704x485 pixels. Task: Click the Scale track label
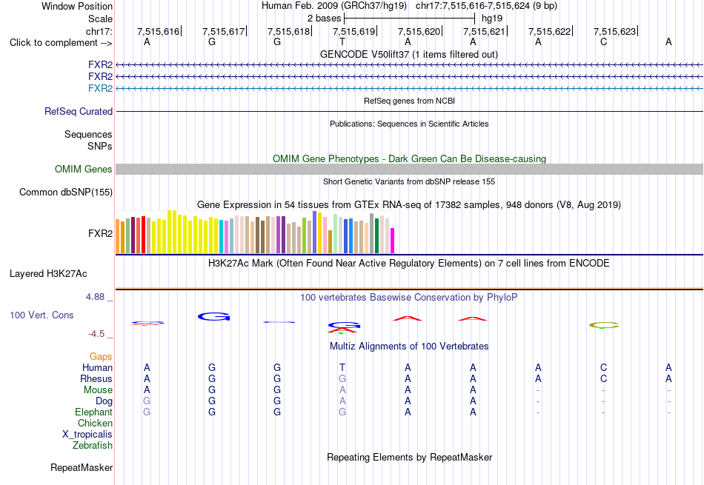(x=100, y=19)
